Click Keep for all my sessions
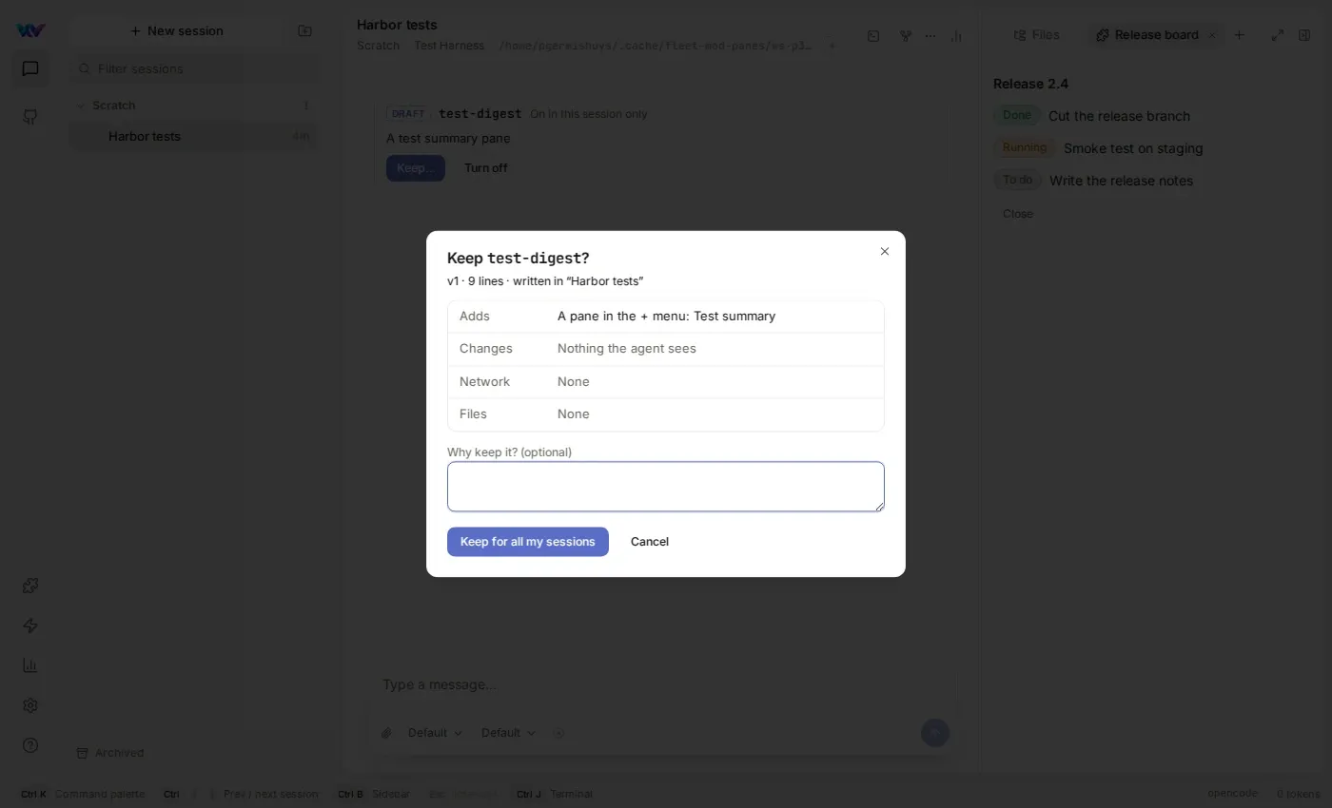Viewport: 1332px width, 808px height. tap(528, 542)
